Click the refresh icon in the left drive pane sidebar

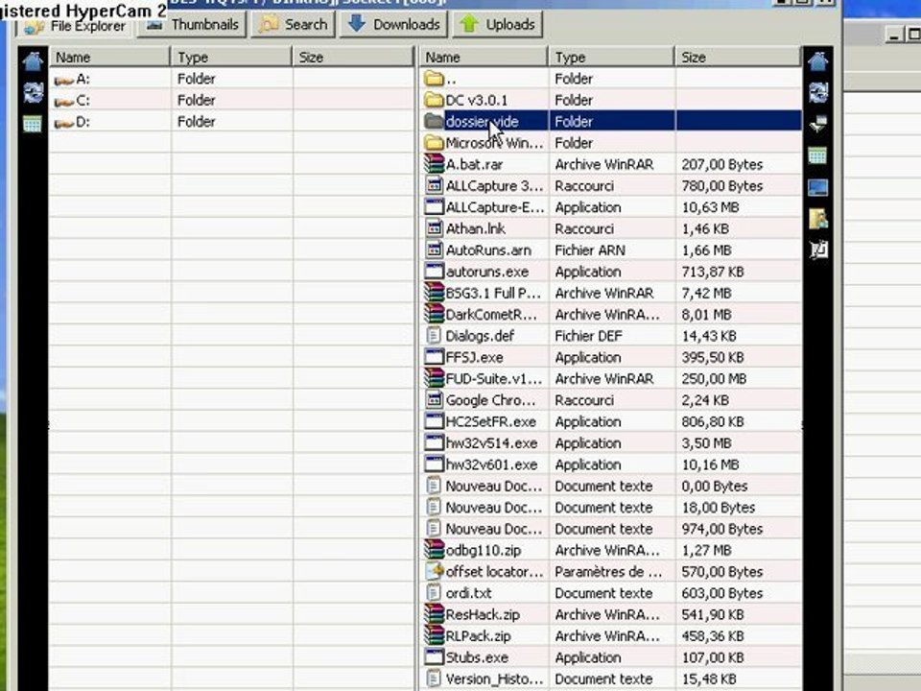point(33,92)
